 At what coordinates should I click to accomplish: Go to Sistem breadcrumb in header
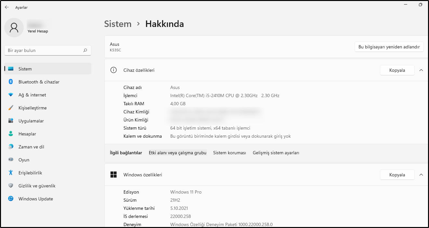pos(118,24)
